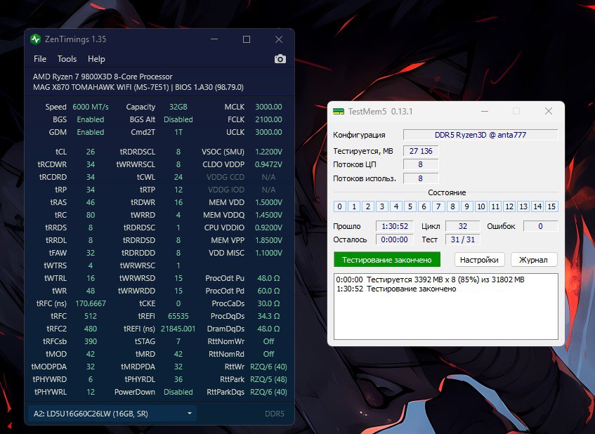Screen dimensions: 595x434
Task: Click the ZenTimings green app logo icon
Action: (x=36, y=39)
